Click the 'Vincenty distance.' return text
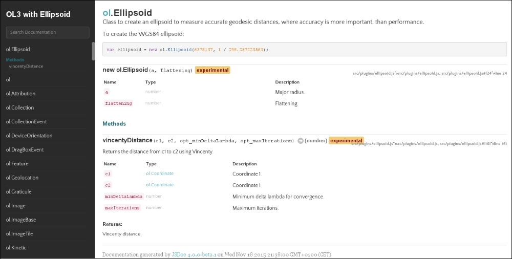 (122, 234)
